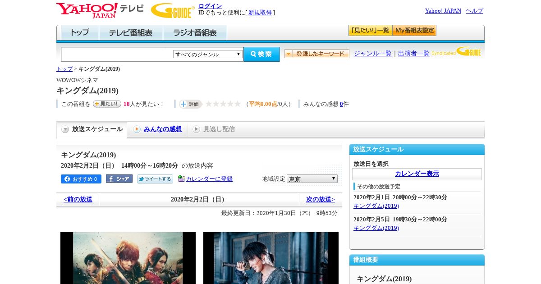Click the rating stars row
This screenshot has height=284, width=541.
click(x=223, y=104)
